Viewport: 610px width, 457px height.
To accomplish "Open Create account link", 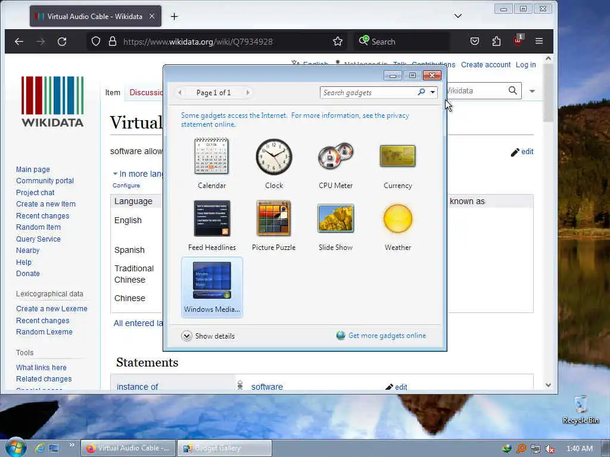I will click(485, 64).
